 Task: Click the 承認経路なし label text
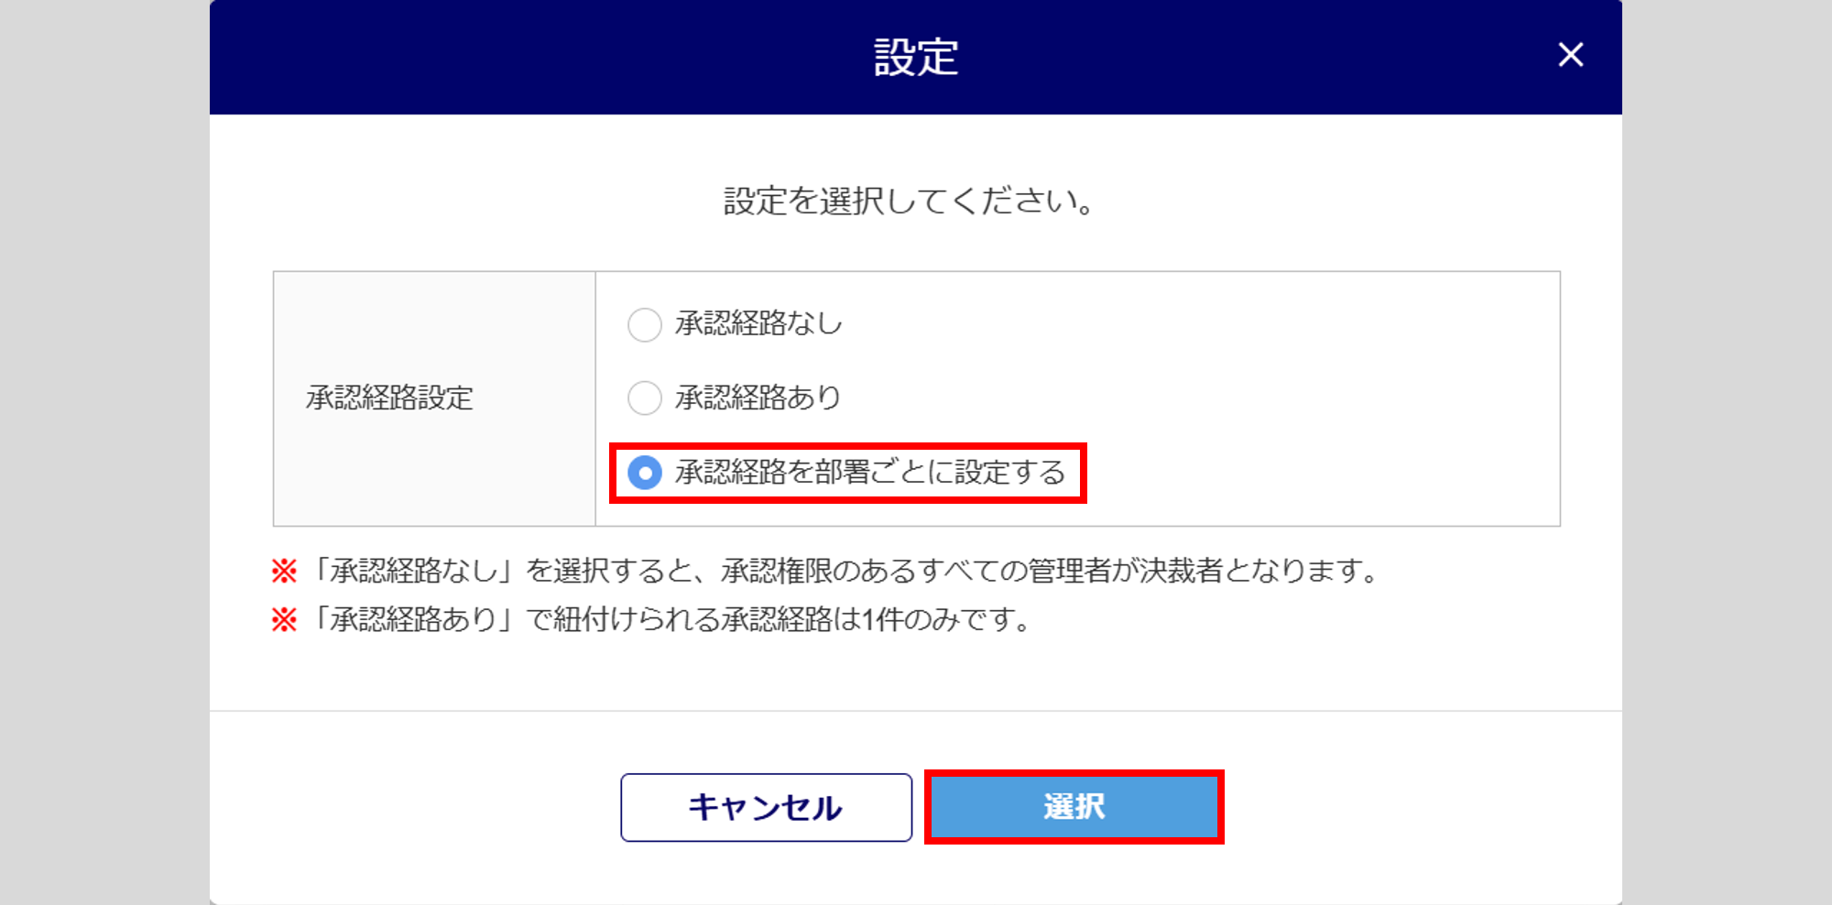(758, 324)
